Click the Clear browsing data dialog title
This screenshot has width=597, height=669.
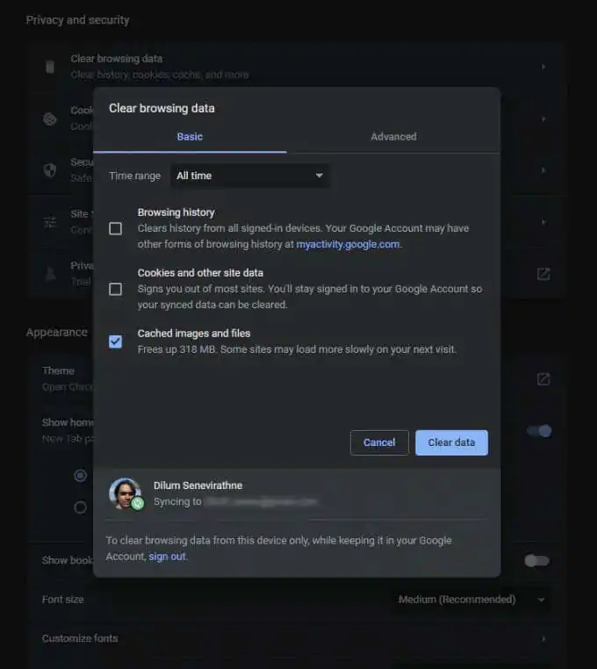[162, 108]
